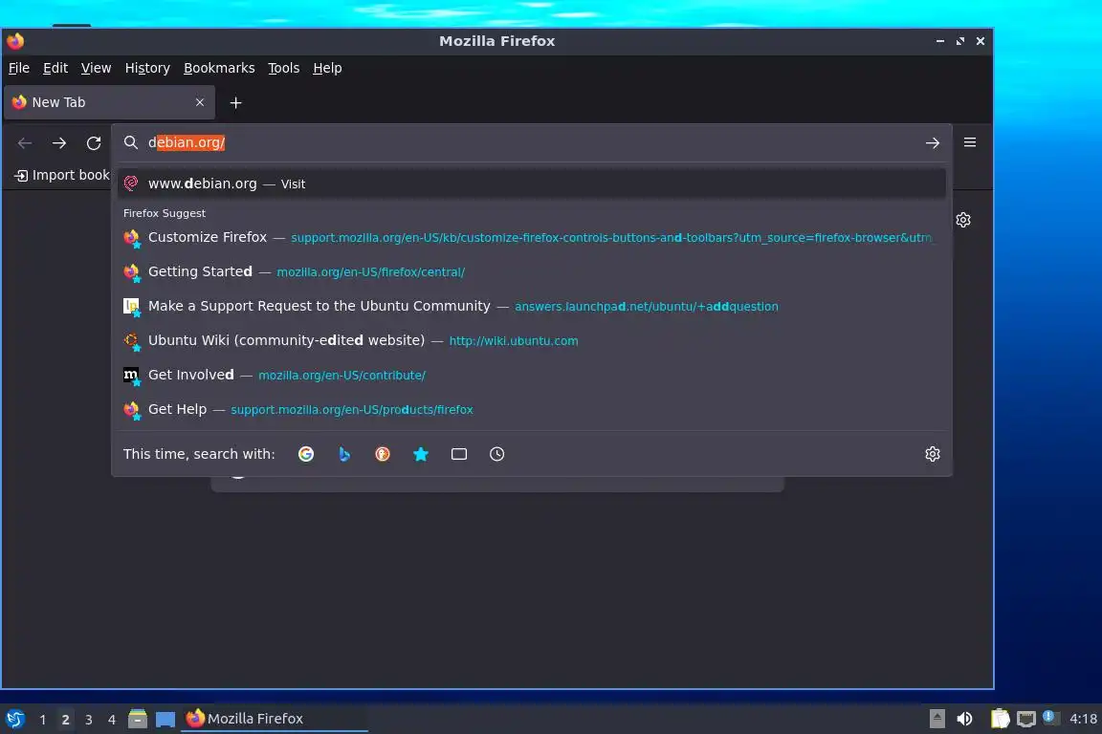1102x734 pixels.
Task: Search this time with Google
Action: (x=306, y=454)
